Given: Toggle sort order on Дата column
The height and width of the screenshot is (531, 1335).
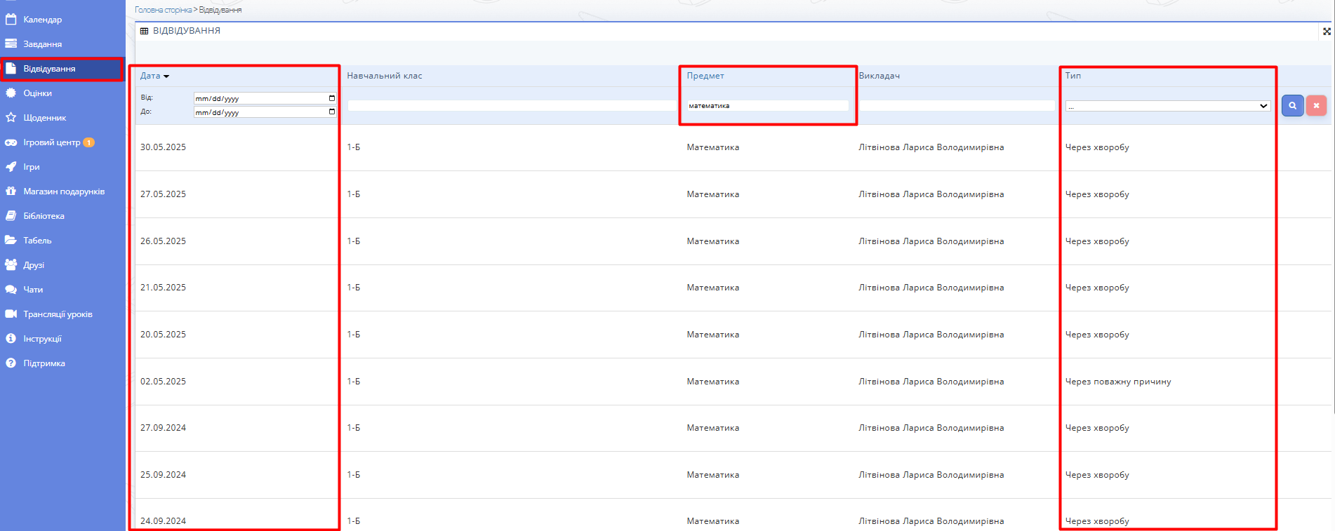Looking at the screenshot, I should tap(154, 76).
